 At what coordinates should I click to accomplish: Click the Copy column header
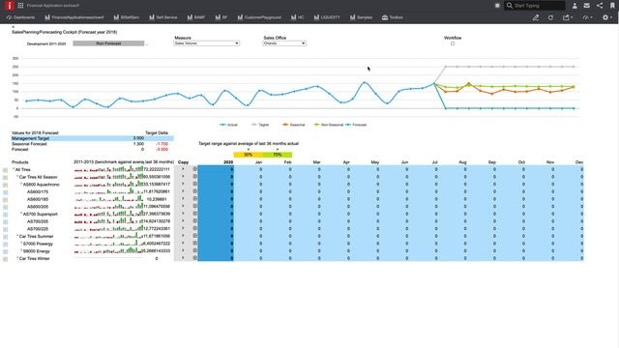pyautogui.click(x=183, y=162)
